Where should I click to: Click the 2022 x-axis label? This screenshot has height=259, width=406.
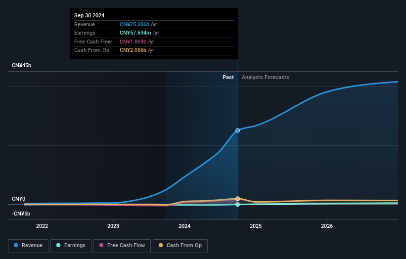pos(42,226)
